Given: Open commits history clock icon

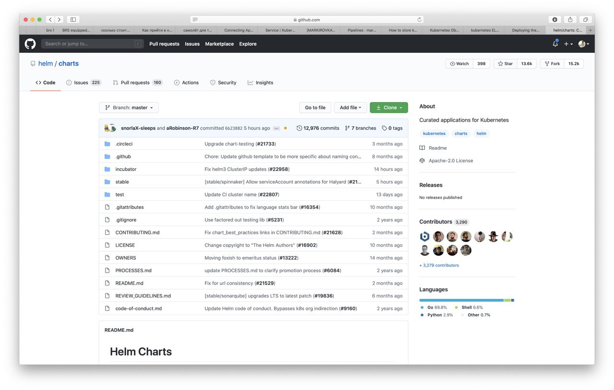Looking at the screenshot, I should 299,128.
